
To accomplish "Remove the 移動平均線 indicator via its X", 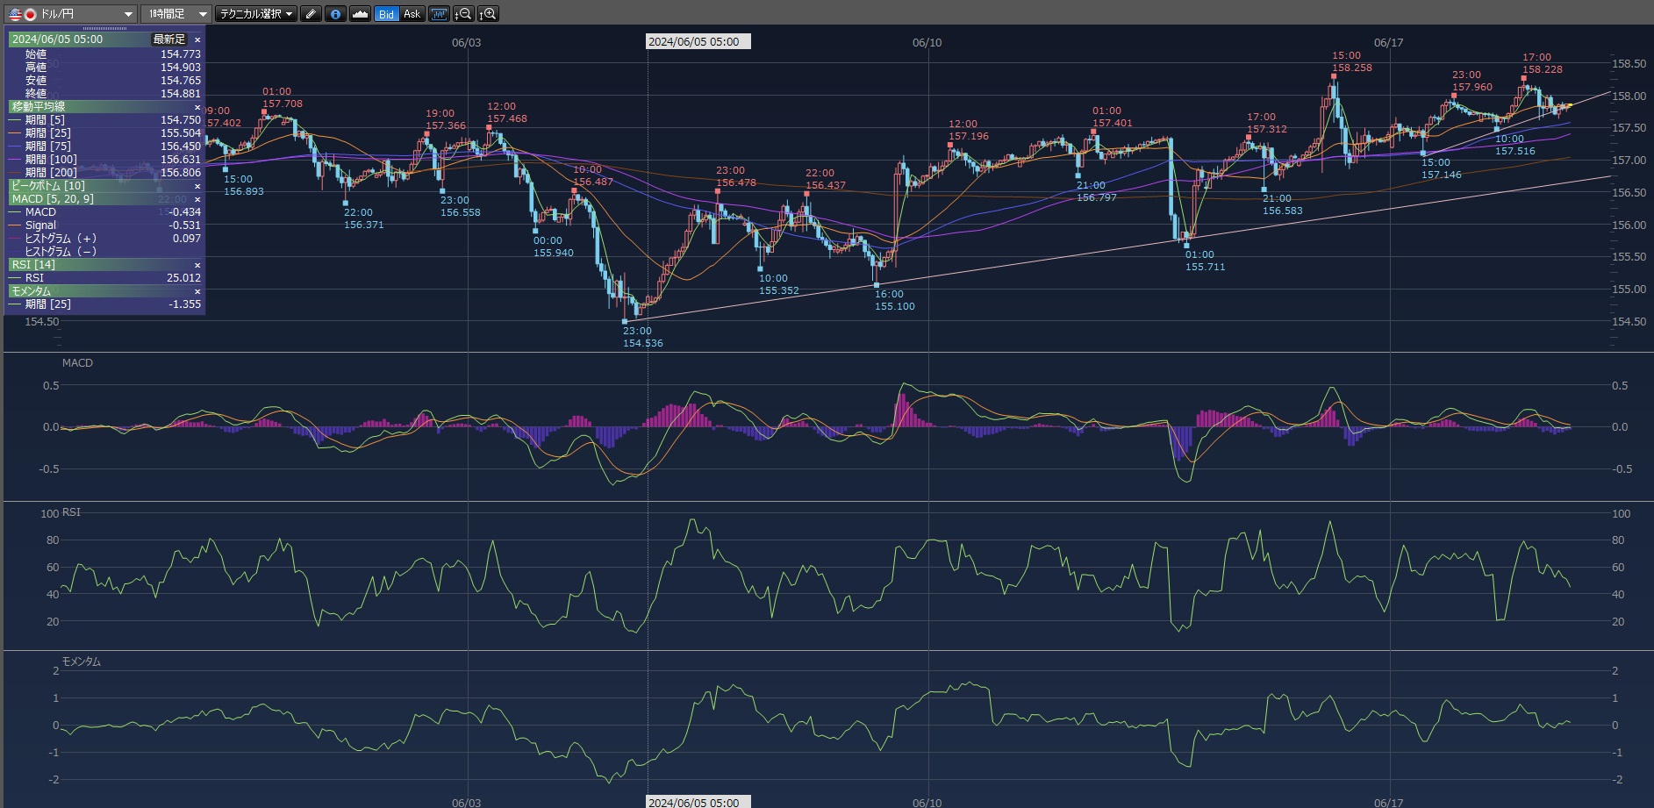I will [x=197, y=107].
